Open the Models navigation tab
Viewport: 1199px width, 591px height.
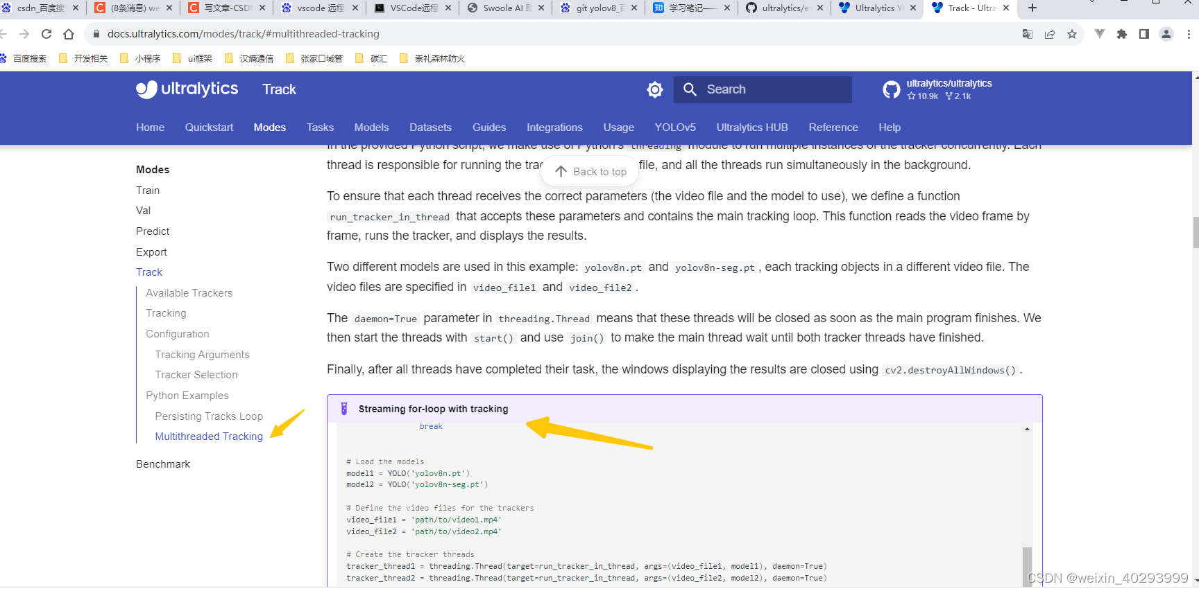pyautogui.click(x=371, y=127)
